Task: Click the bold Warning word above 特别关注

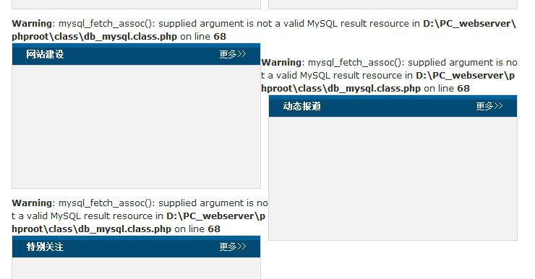Action: (x=32, y=203)
